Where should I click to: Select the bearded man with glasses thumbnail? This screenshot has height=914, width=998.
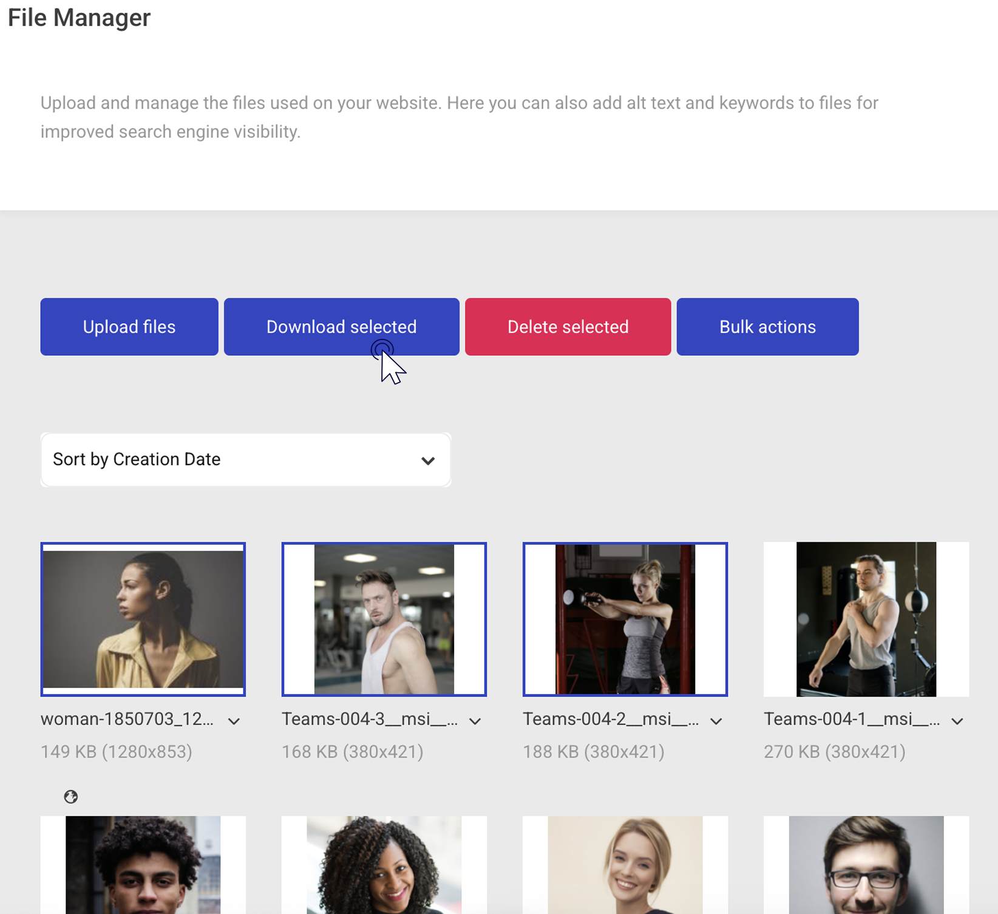coord(866,865)
